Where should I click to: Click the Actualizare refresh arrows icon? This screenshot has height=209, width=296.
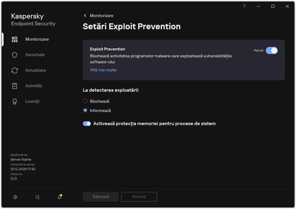[15, 70]
